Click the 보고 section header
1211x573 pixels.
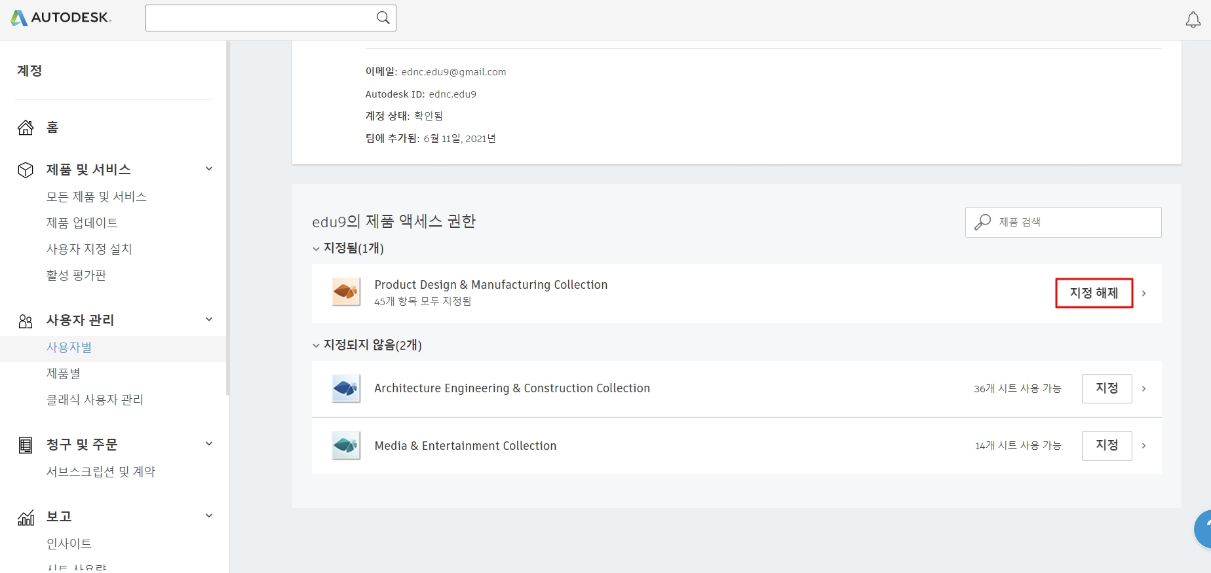[59, 517]
